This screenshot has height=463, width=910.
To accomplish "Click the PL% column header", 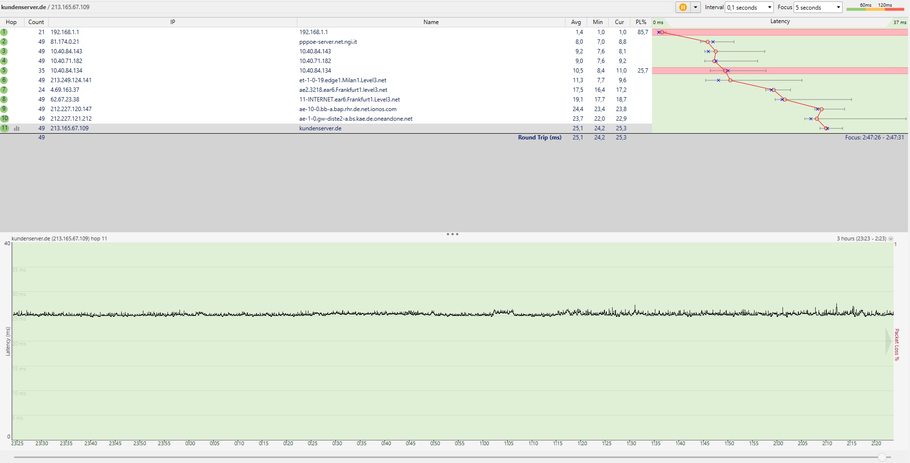I will coord(641,22).
